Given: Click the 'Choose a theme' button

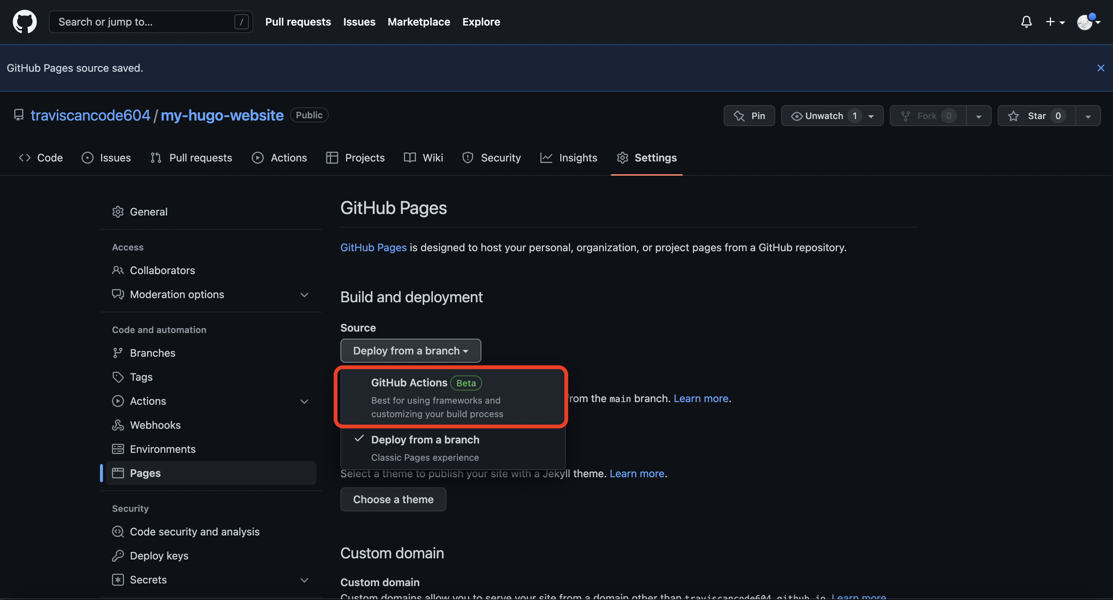Looking at the screenshot, I should pyautogui.click(x=393, y=499).
